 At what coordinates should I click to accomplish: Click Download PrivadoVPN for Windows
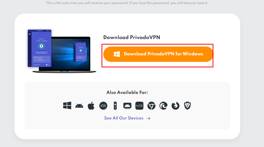click(x=158, y=54)
